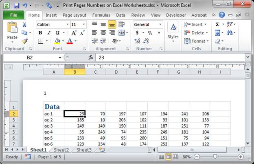
Task: Expand the Insert cells dropdown
Action: coord(206,24)
